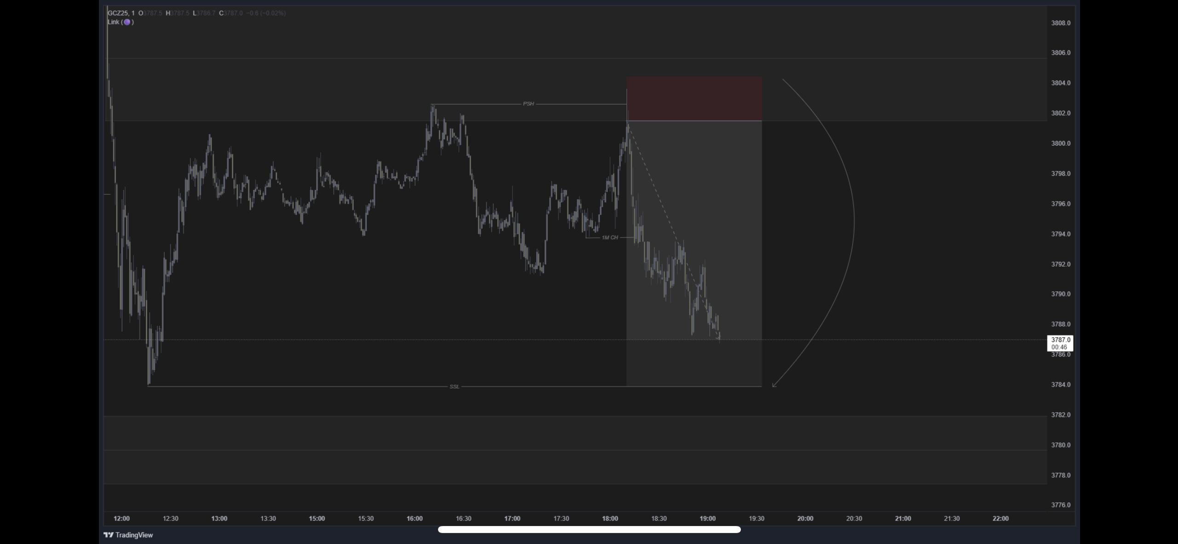Click the 12:00 time axis label

[121, 519]
